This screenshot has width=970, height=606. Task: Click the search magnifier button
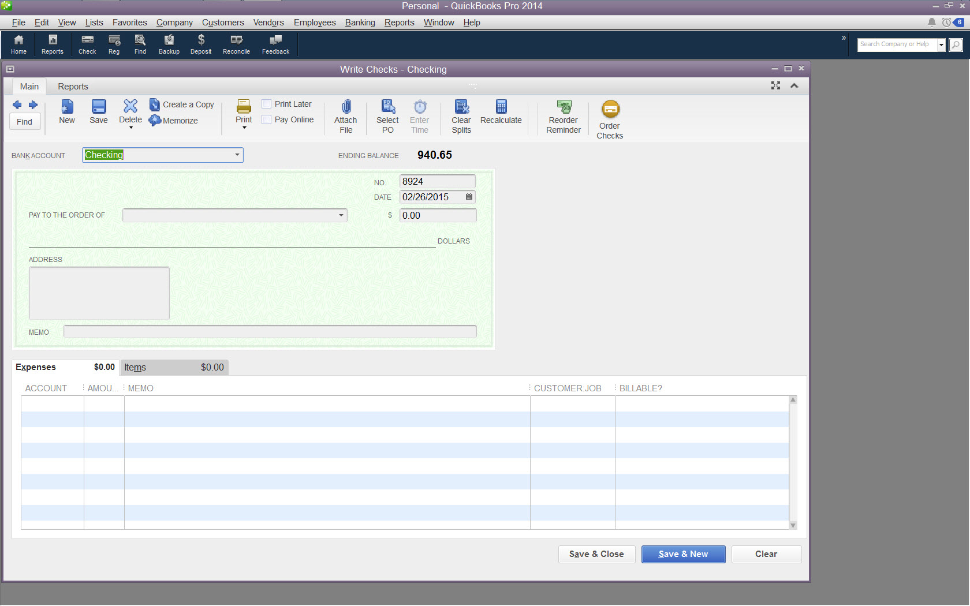(x=956, y=44)
